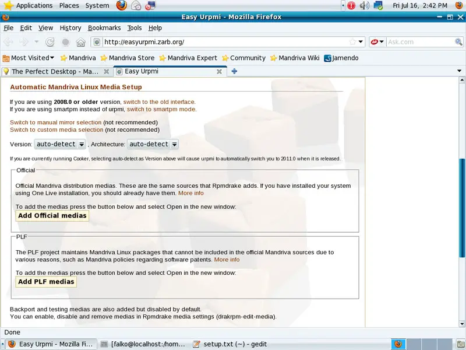Screen dimensions: 466x350
Task: Open the Community bookmark
Action: (243, 58)
